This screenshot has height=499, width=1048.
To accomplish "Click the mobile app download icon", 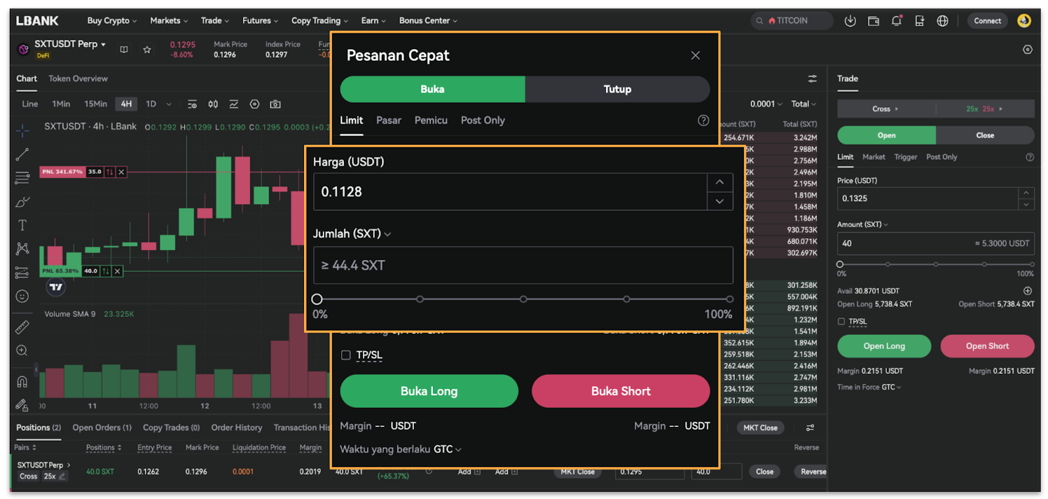I will [920, 21].
